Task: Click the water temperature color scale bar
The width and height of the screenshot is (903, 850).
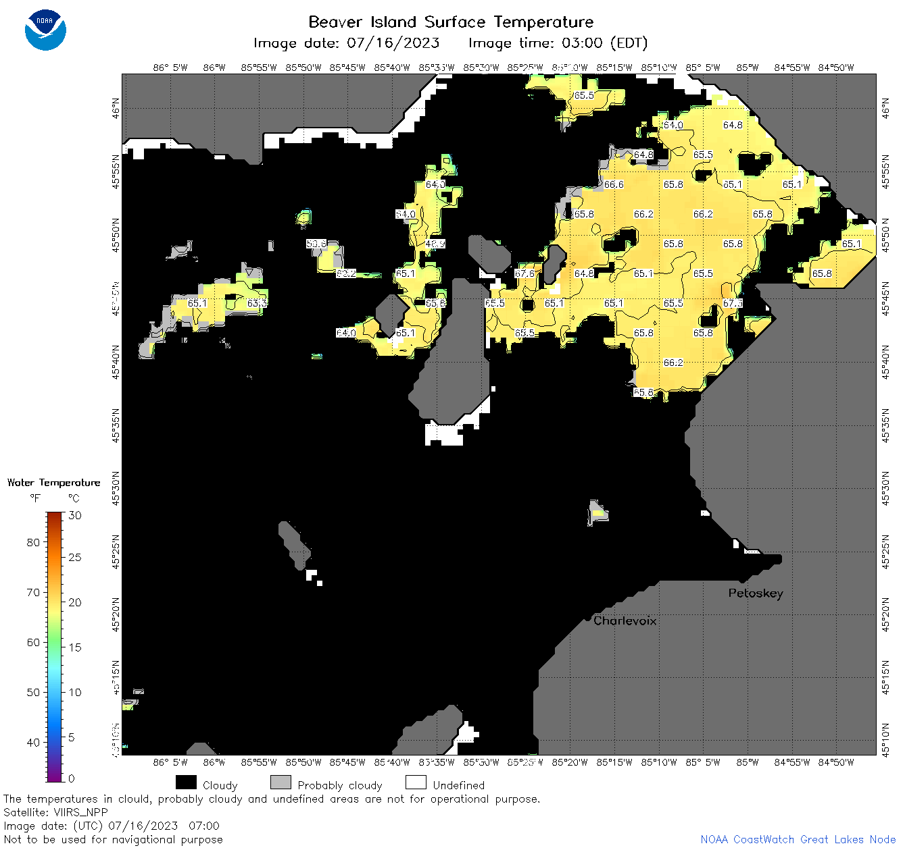Action: coord(55,645)
